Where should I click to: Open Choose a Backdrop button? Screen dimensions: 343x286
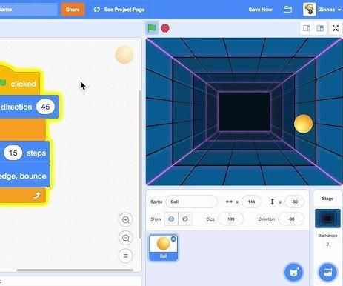pyautogui.click(x=327, y=272)
